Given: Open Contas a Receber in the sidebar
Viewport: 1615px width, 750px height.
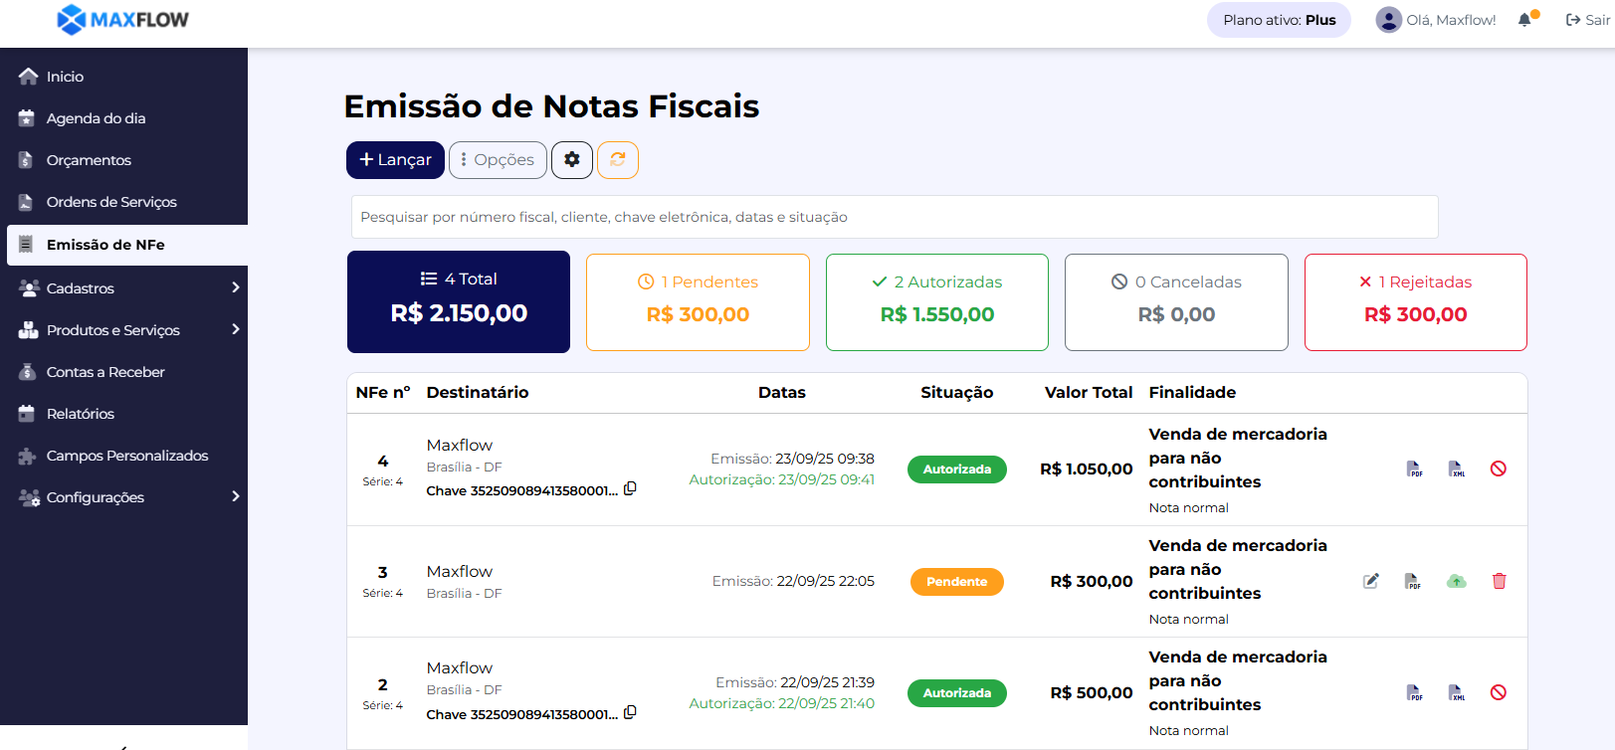Looking at the screenshot, I should coord(104,371).
